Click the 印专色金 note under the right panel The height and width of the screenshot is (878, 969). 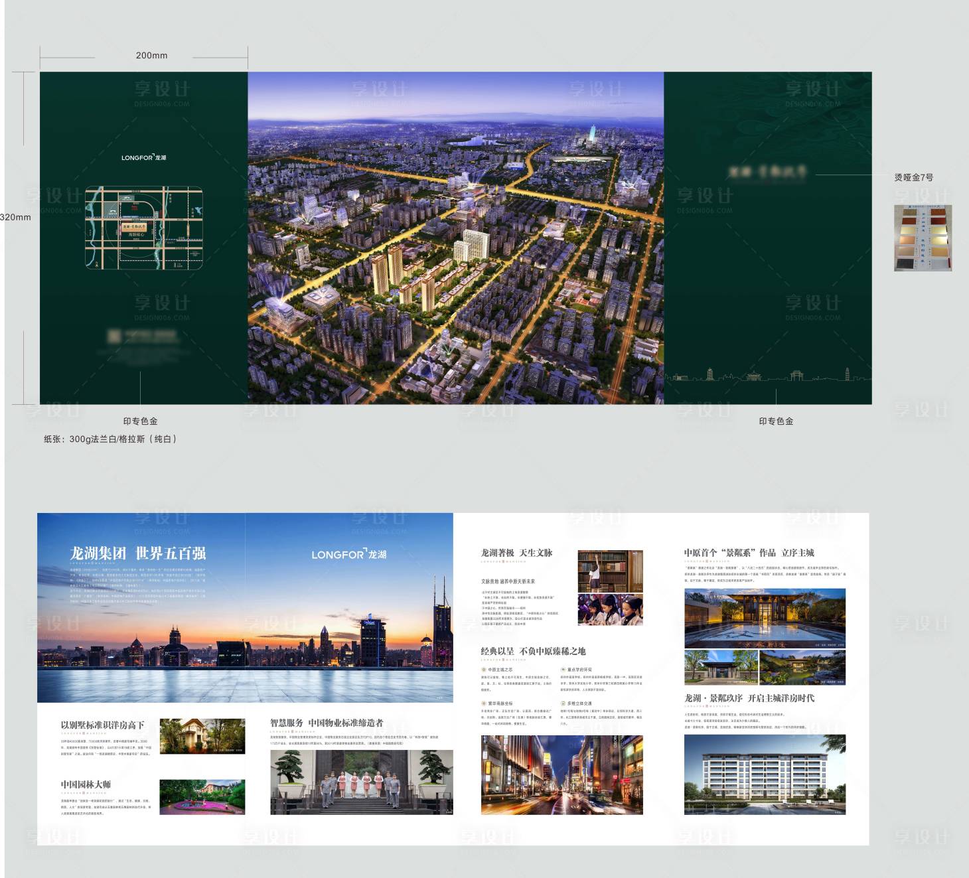776,421
